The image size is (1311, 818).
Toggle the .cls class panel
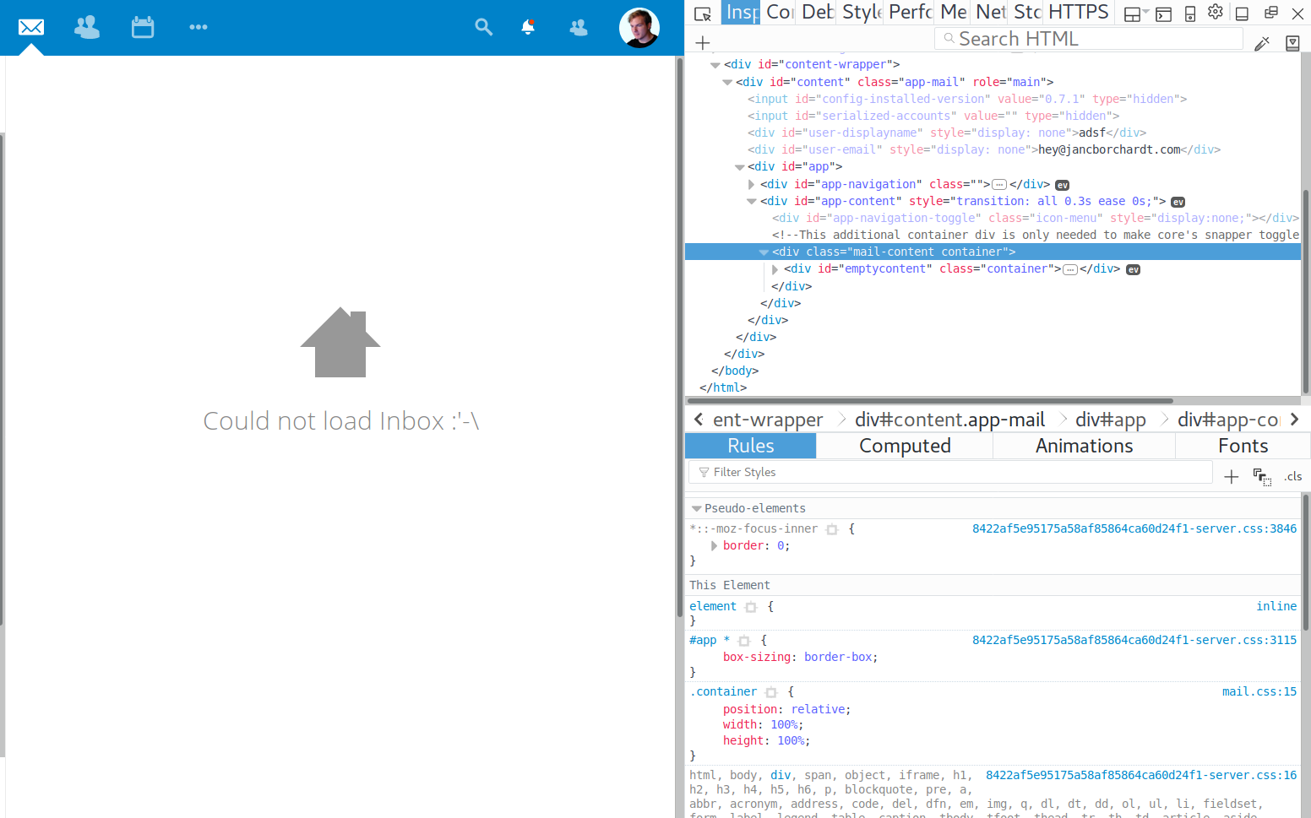coord(1293,476)
